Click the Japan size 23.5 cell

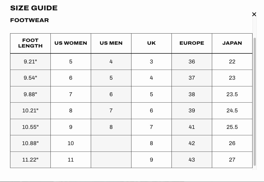point(232,94)
